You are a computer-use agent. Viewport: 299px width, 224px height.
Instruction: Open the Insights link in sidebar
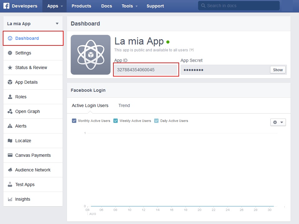(23, 199)
